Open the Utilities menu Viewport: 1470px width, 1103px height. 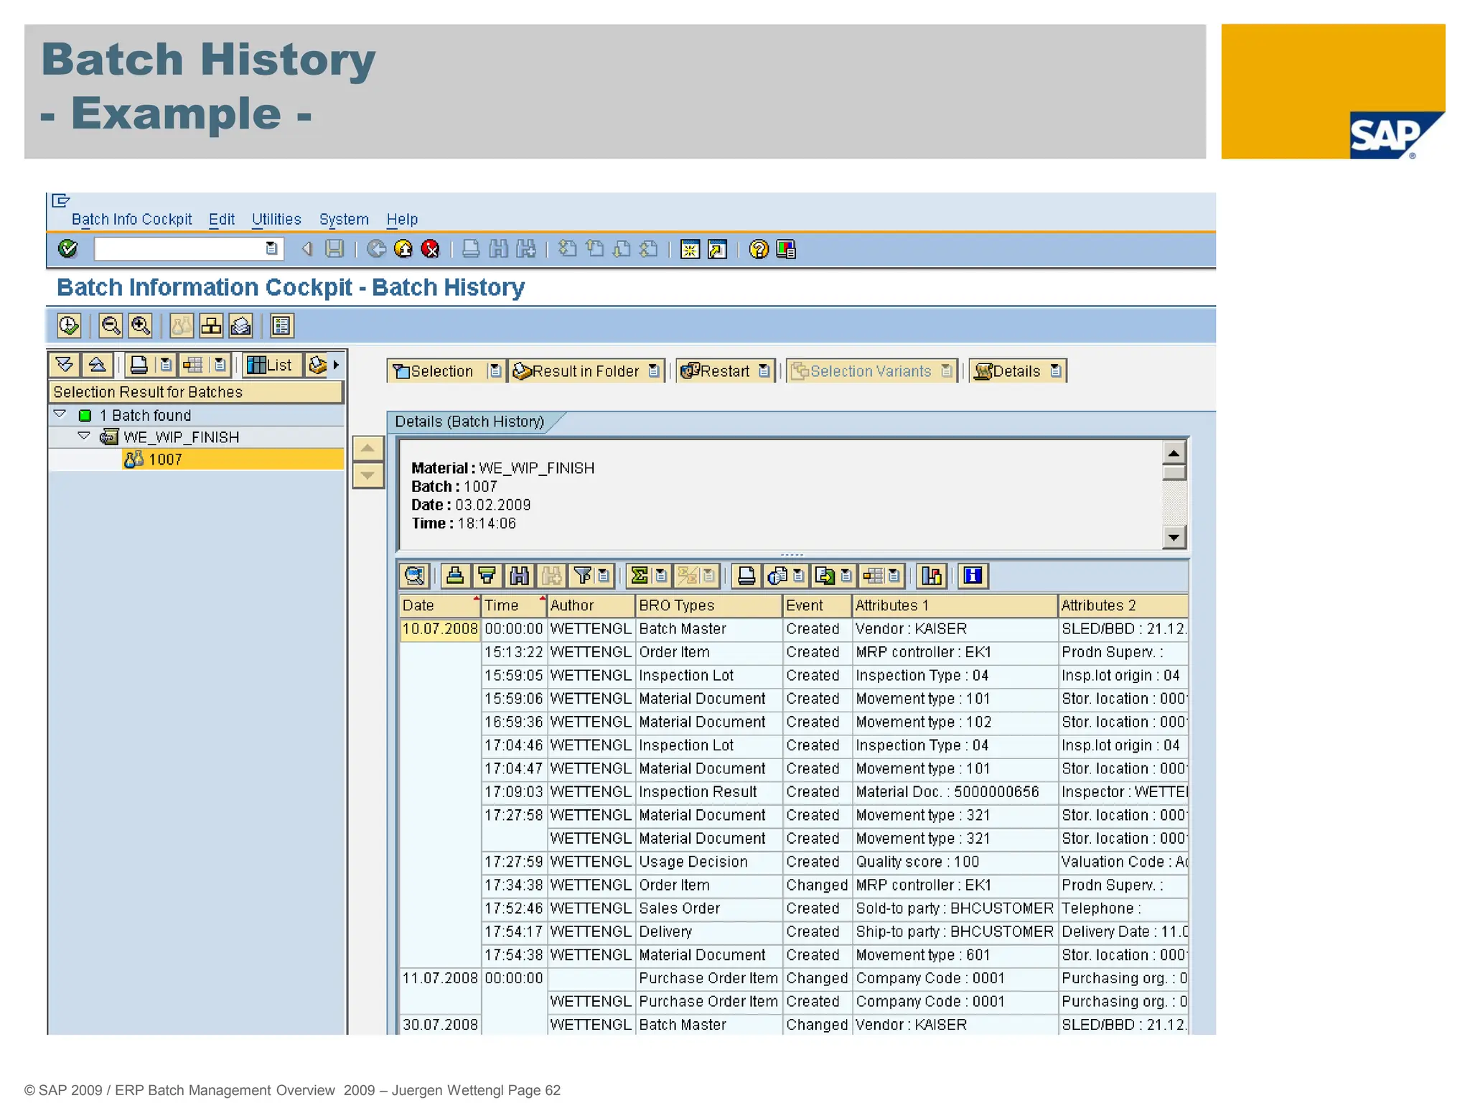pyautogui.click(x=276, y=219)
